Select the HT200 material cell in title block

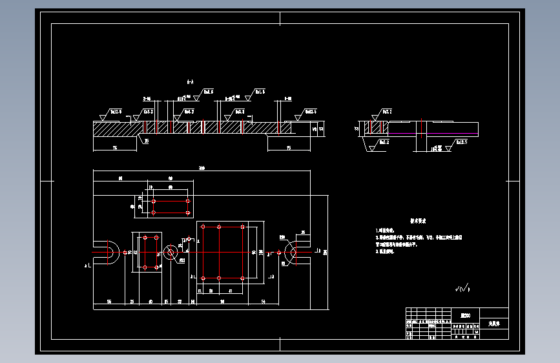click(465, 315)
